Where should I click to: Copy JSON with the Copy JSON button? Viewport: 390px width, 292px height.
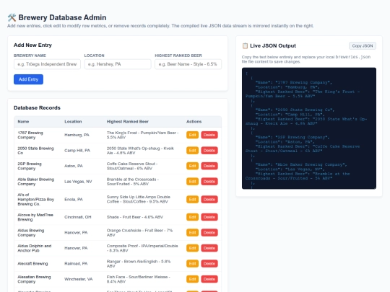pos(363,46)
